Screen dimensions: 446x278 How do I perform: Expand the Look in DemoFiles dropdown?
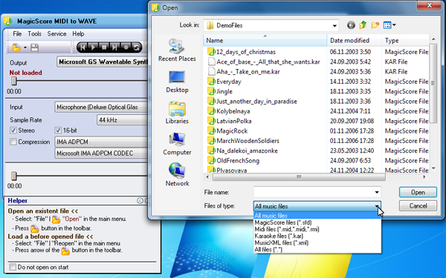pos(334,26)
